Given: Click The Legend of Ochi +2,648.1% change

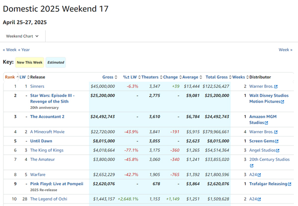Looking at the screenshot, I should click(x=128, y=199).
